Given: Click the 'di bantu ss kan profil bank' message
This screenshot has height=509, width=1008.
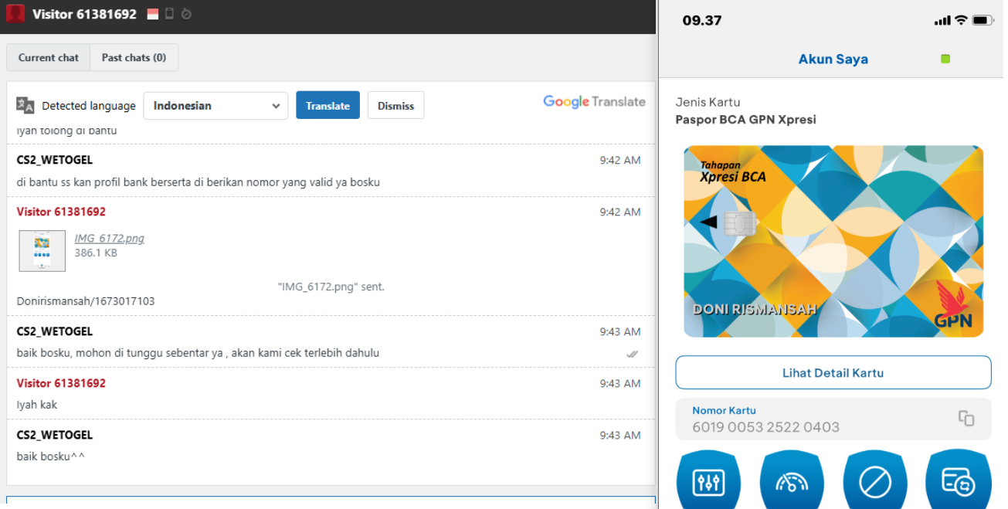Looking at the screenshot, I should pos(198,182).
